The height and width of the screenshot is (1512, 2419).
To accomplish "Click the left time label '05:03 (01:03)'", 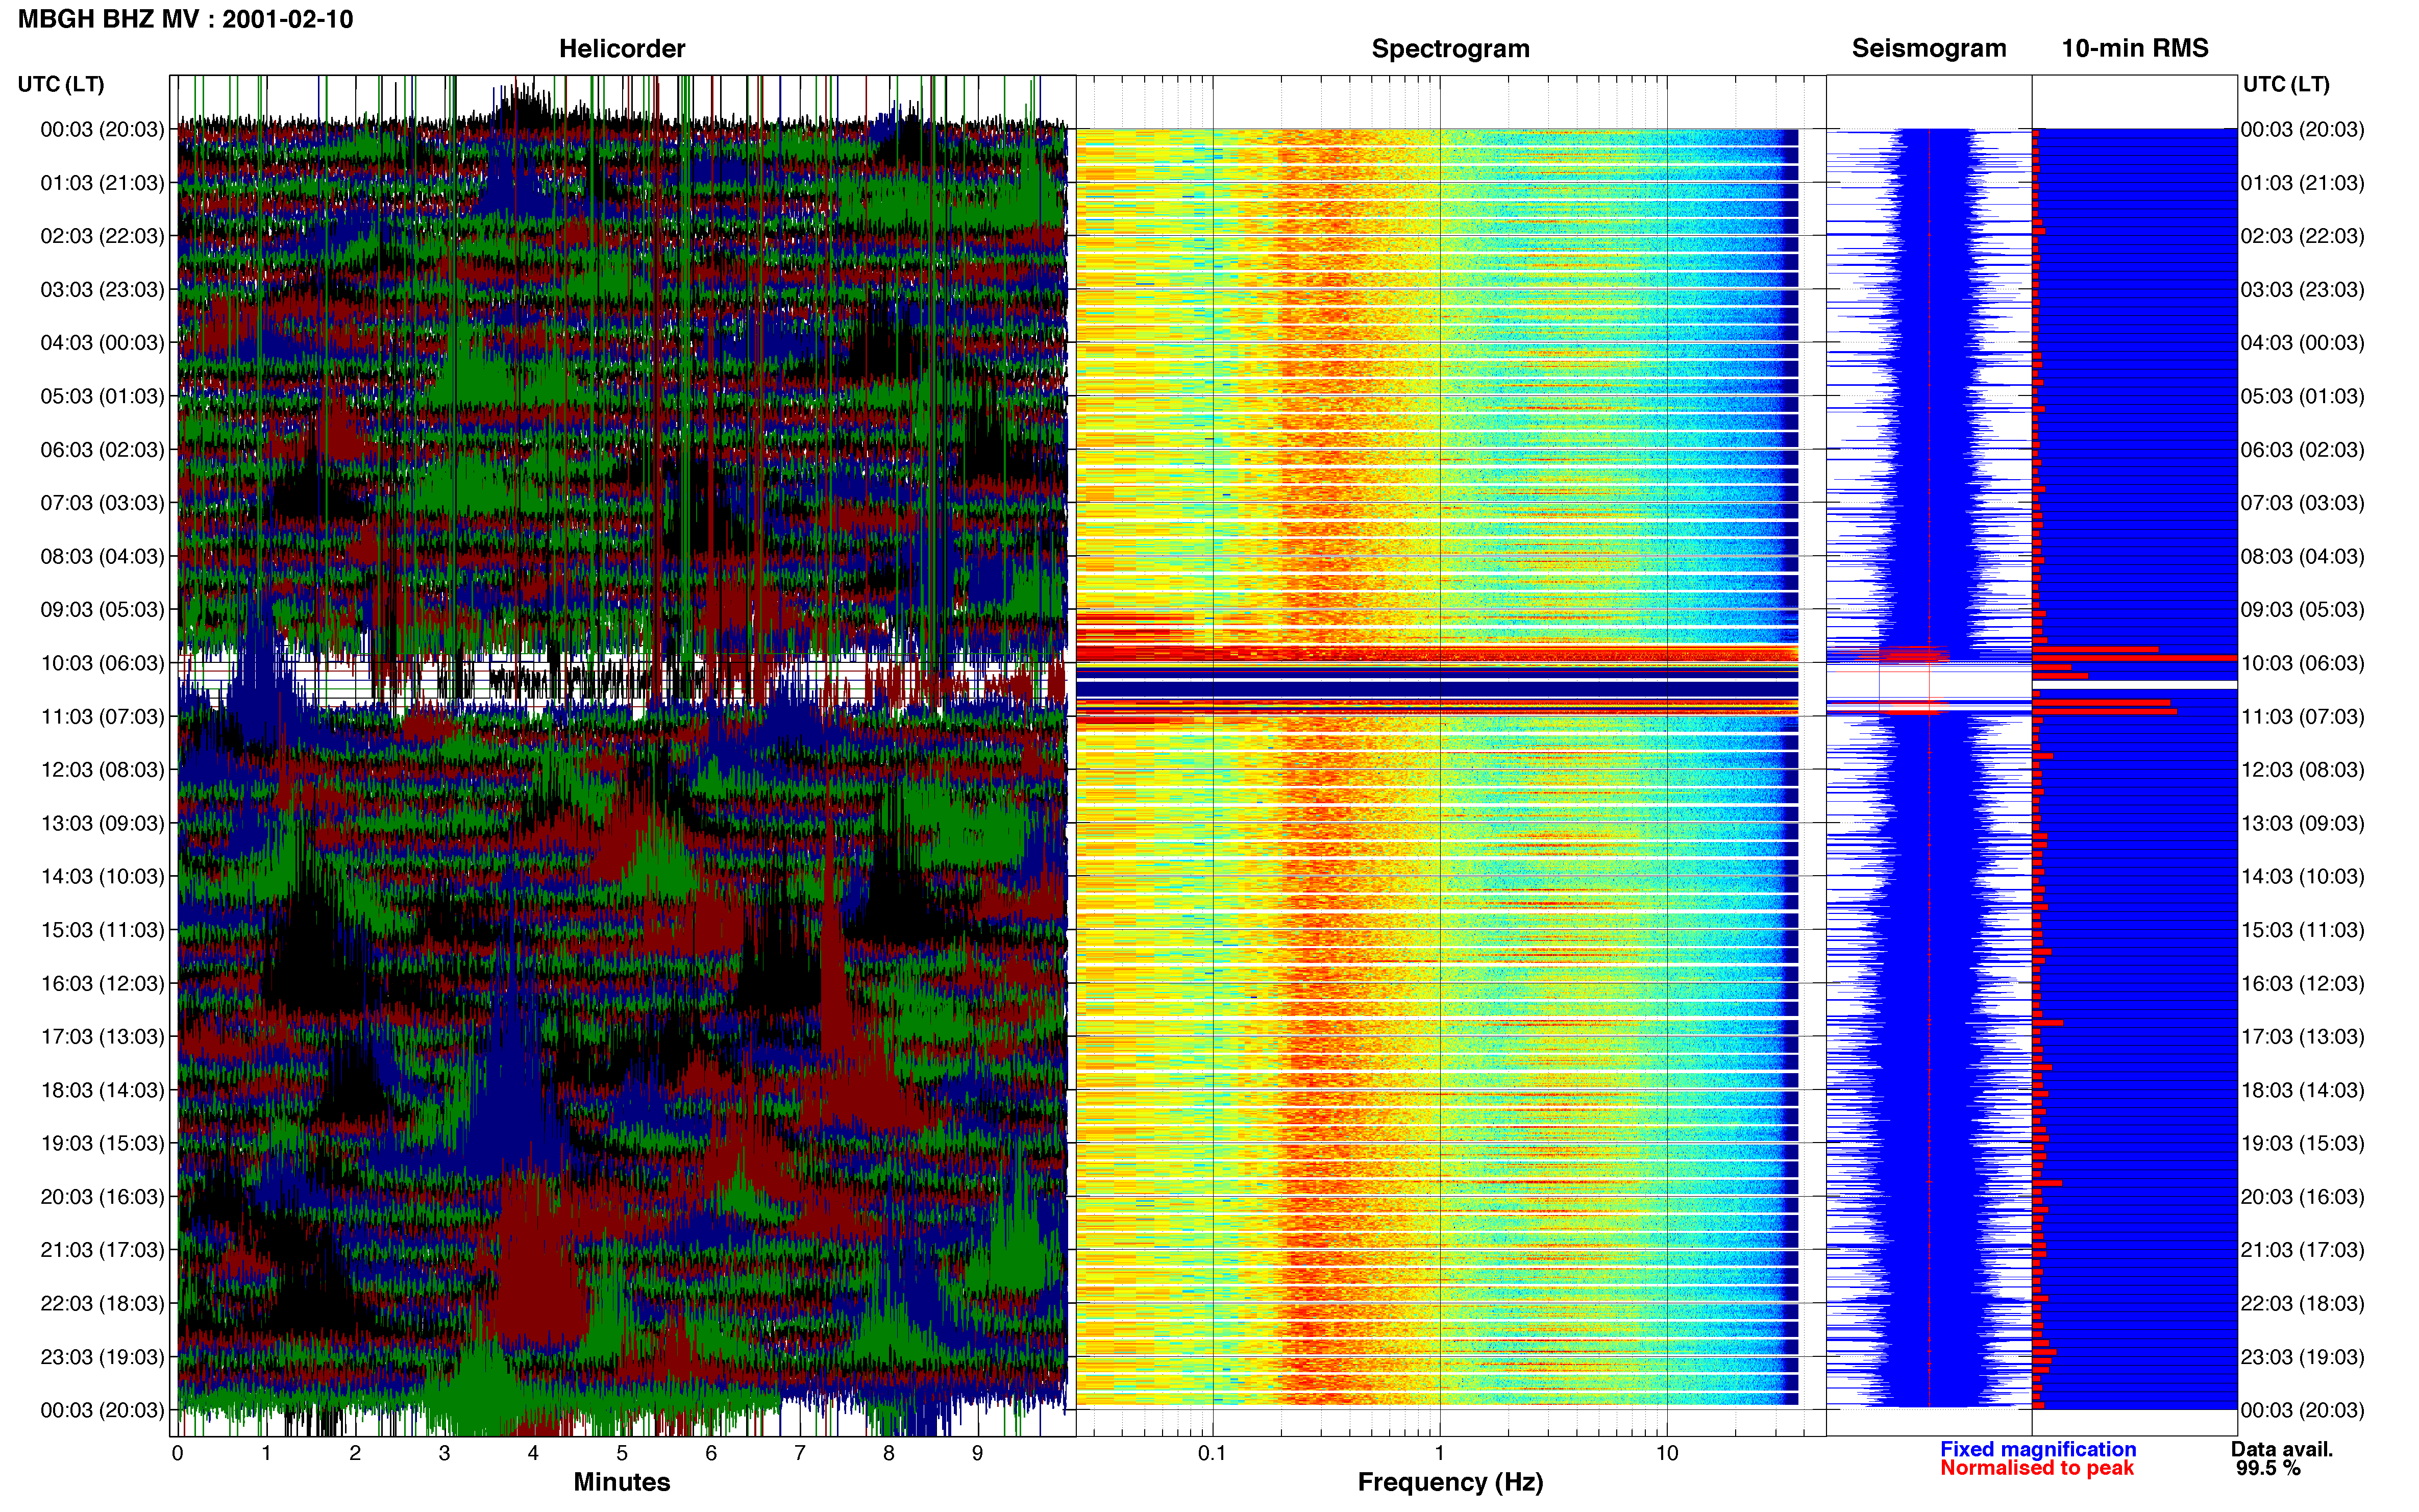I will 102,396.
